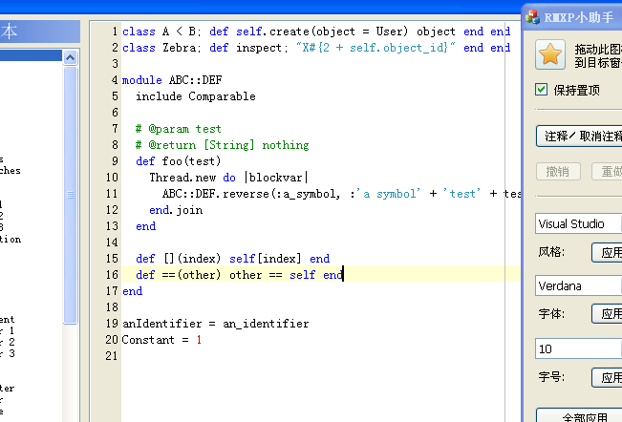Click 'module ABC::DEF' on line 4
This screenshot has width=622, height=422.
pyautogui.click(x=172, y=80)
